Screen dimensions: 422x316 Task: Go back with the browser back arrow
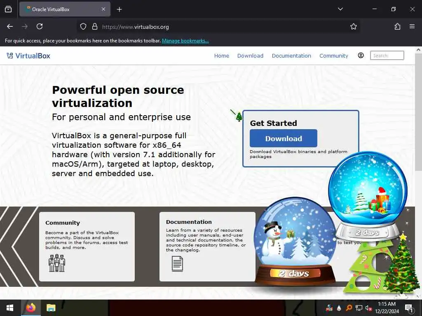[10, 26]
